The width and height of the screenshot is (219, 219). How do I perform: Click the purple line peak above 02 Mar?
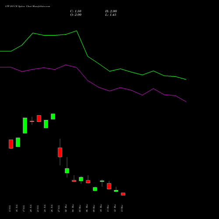[66, 65]
